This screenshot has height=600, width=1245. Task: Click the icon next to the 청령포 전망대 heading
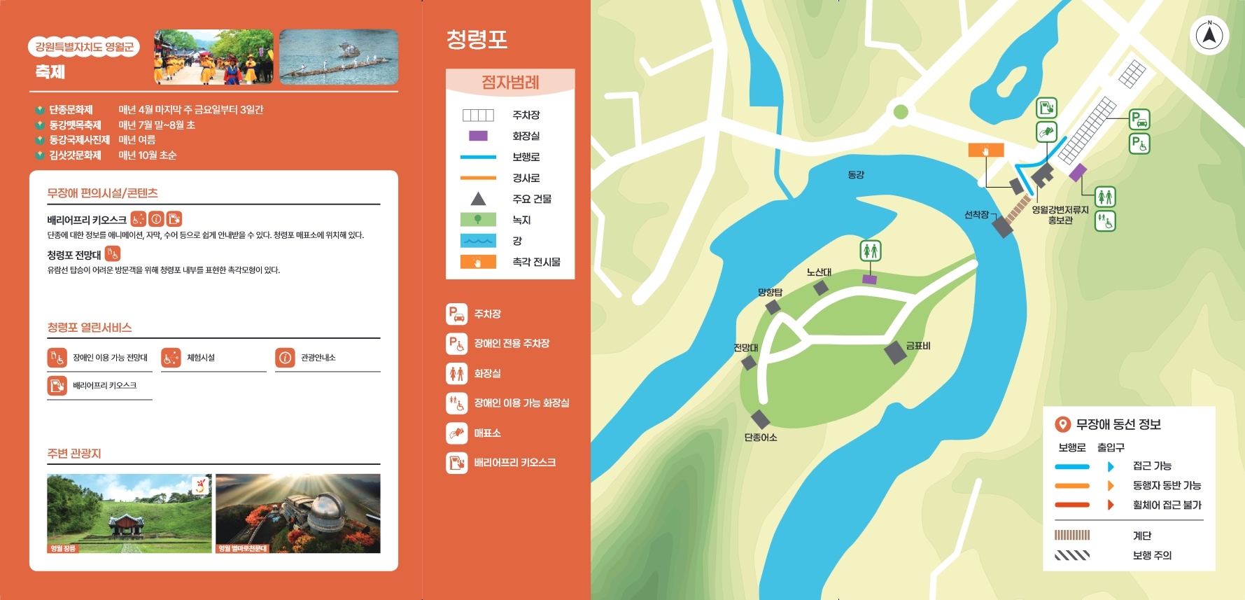(112, 253)
